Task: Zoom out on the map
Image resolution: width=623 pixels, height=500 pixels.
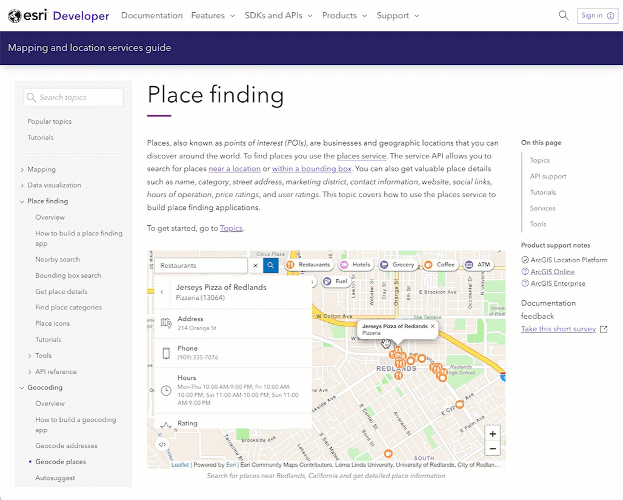Action: point(493,449)
